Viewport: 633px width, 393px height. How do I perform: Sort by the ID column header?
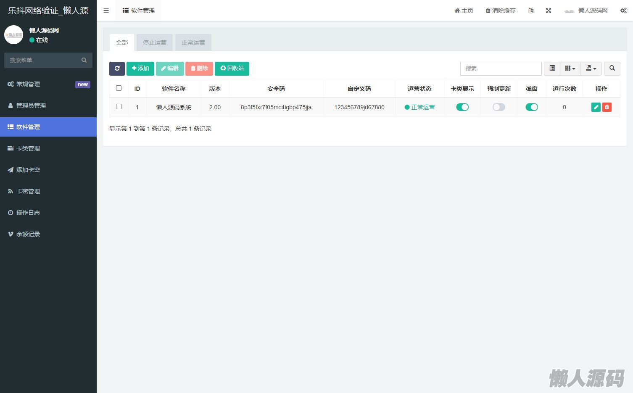(x=137, y=89)
